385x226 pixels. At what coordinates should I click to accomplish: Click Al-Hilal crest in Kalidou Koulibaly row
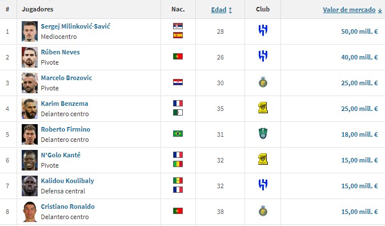[263, 185]
